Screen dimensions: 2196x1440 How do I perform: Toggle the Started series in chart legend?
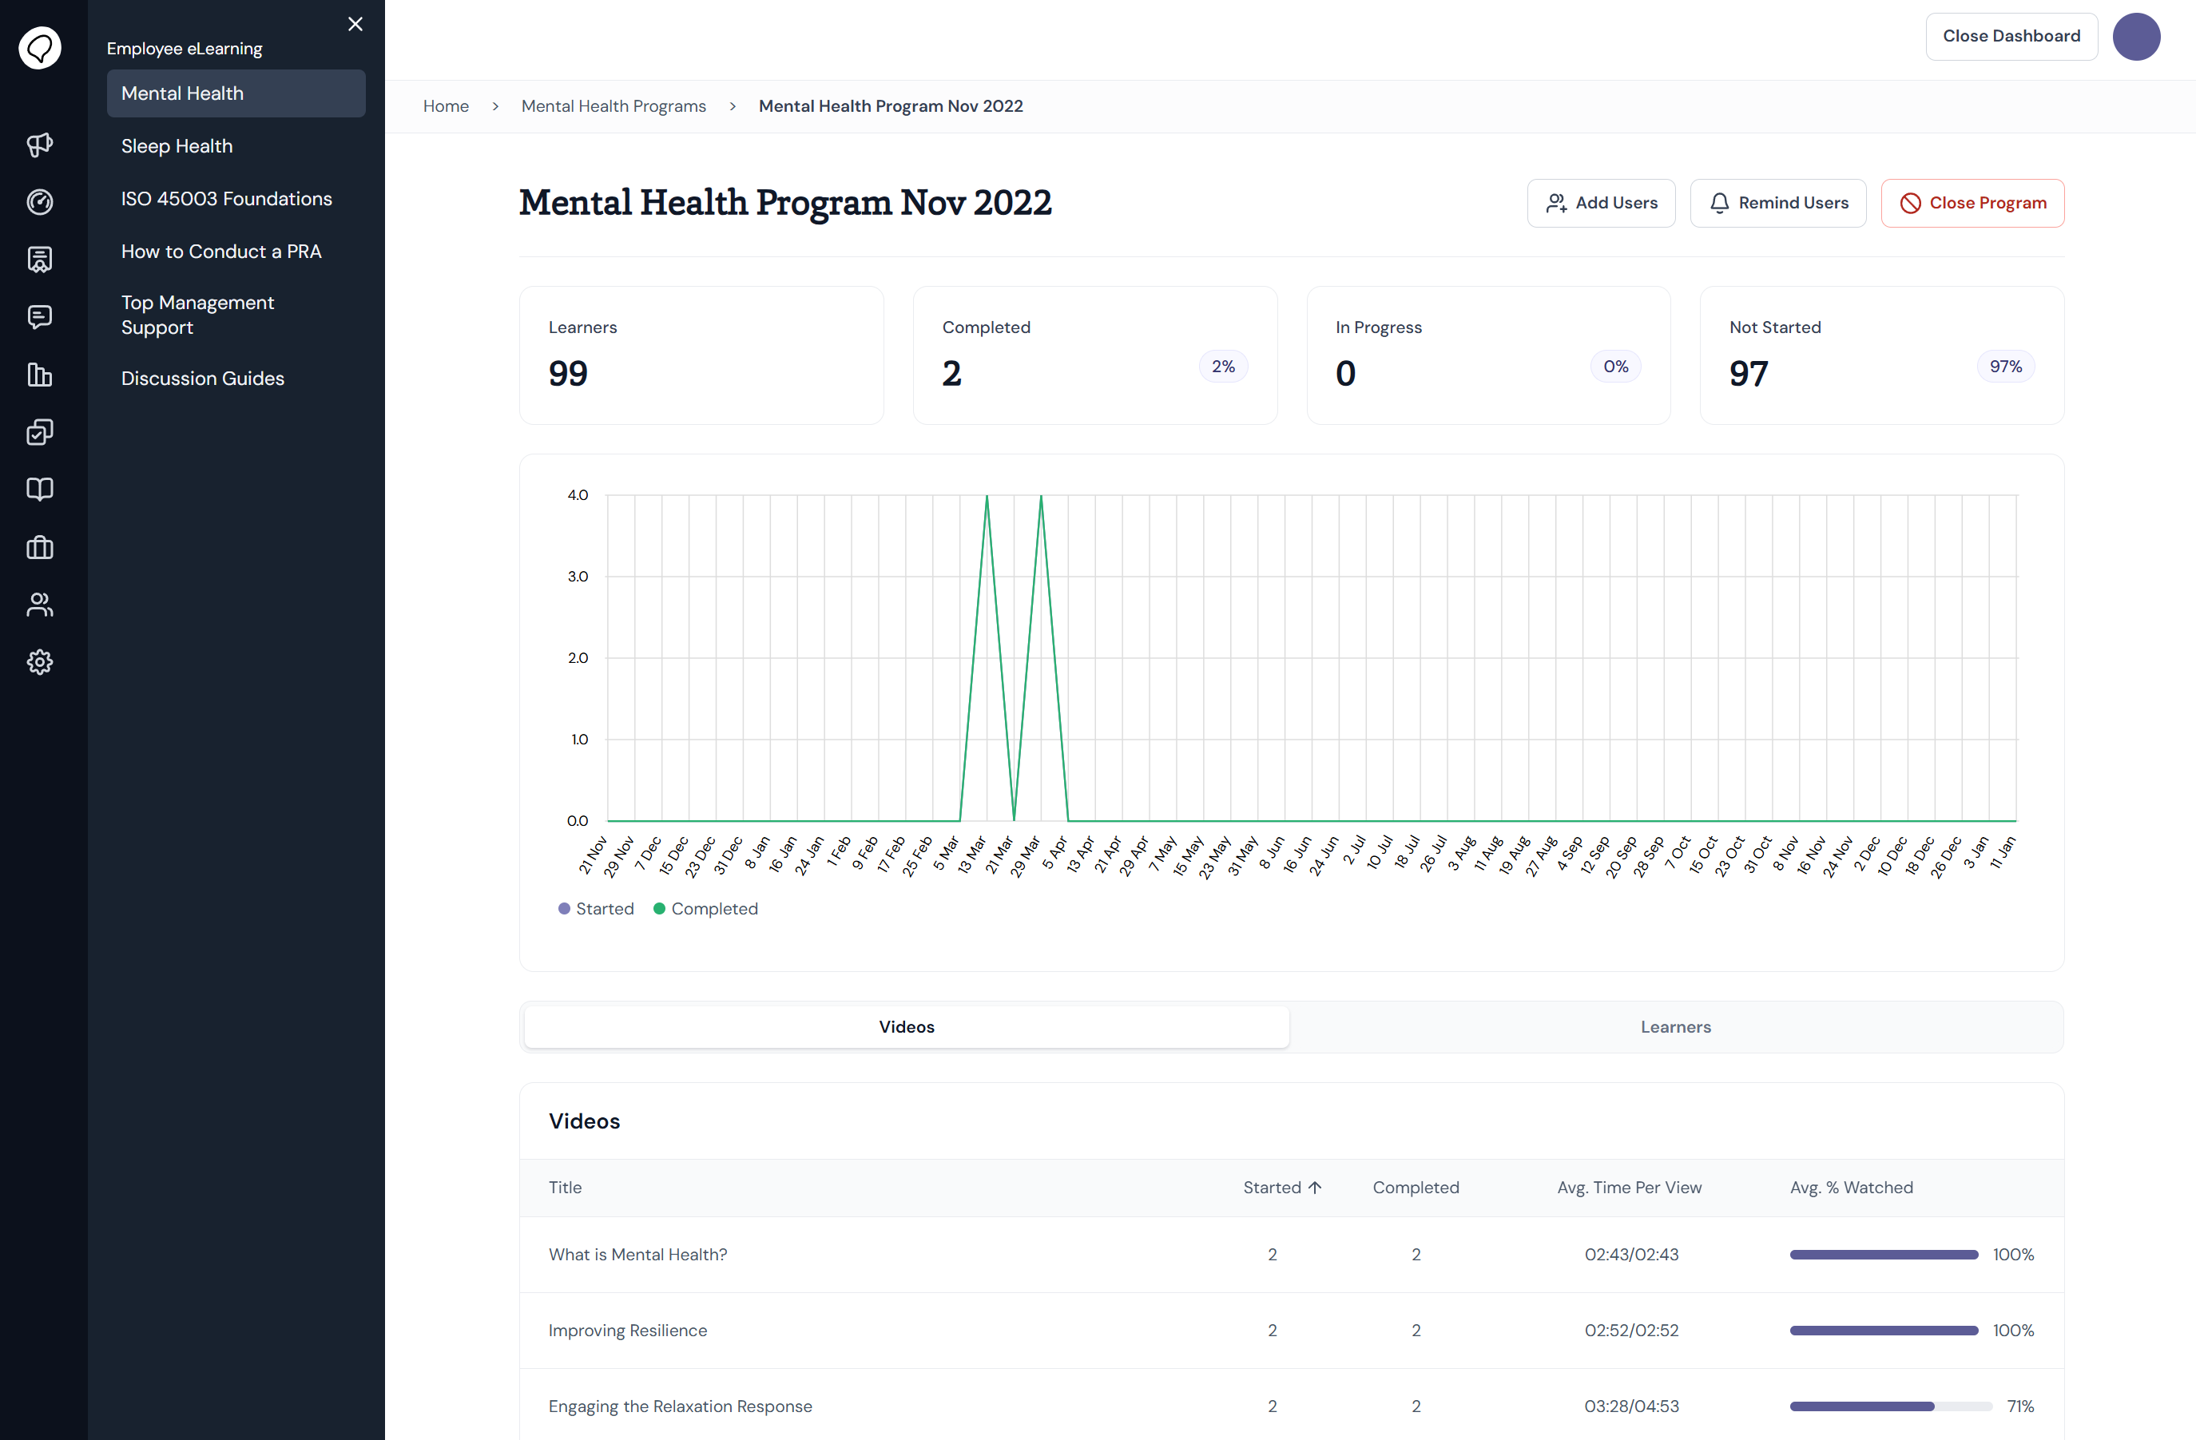tap(596, 909)
